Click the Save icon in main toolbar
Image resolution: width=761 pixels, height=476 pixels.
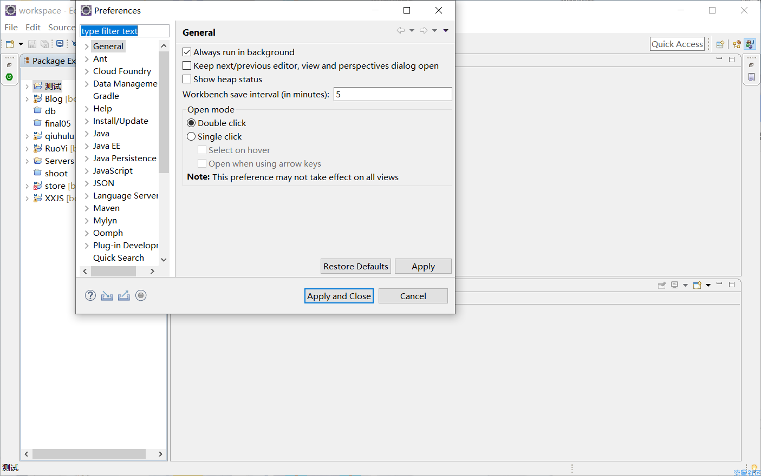tap(32, 44)
